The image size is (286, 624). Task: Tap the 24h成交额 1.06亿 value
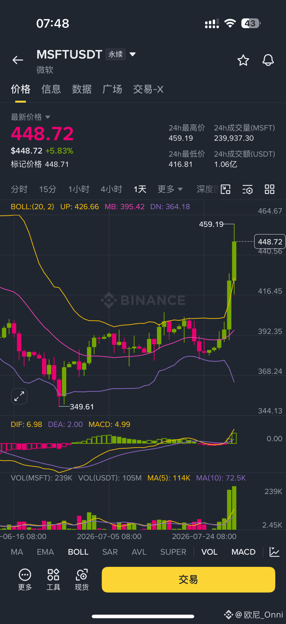pos(226,164)
